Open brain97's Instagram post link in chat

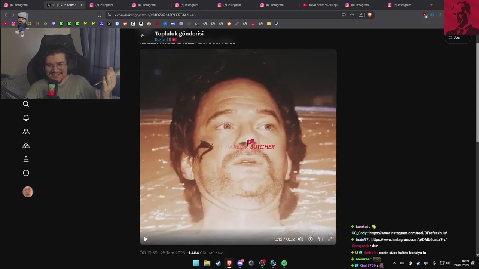pyautogui.click(x=409, y=239)
